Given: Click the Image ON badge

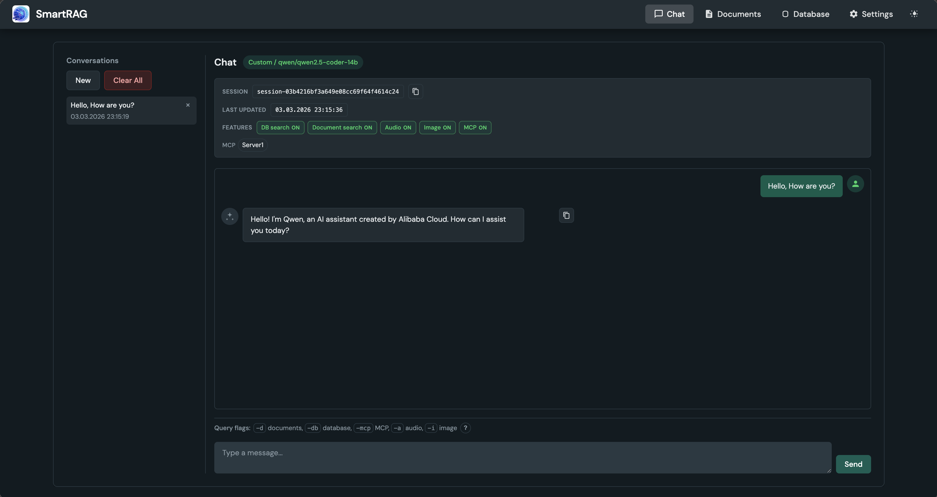Looking at the screenshot, I should pos(437,128).
